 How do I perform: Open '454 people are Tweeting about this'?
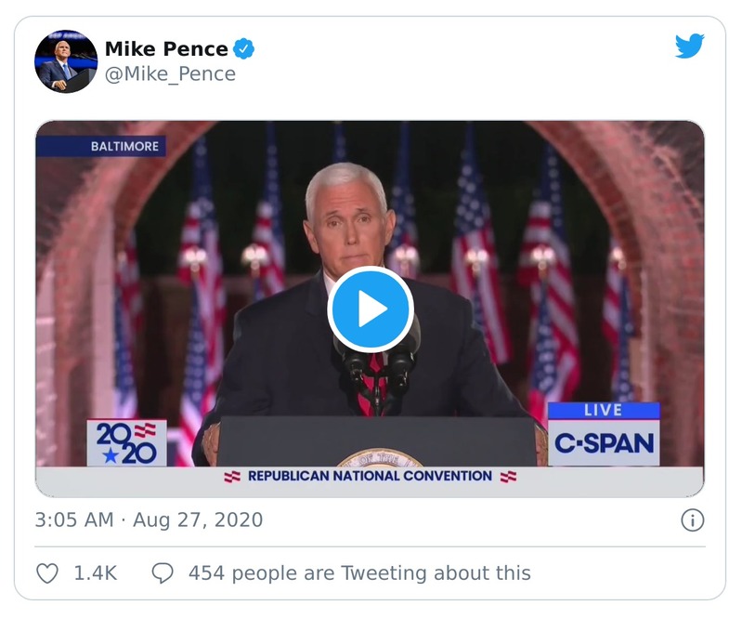coord(359,573)
